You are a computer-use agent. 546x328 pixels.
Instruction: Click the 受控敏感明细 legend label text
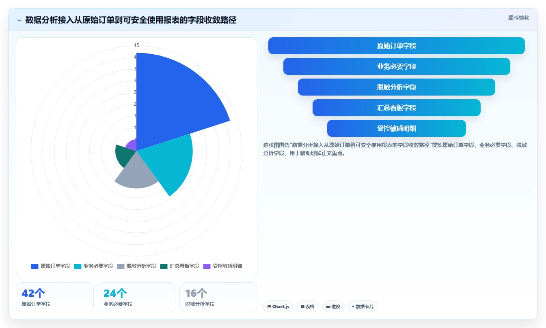[227, 266]
